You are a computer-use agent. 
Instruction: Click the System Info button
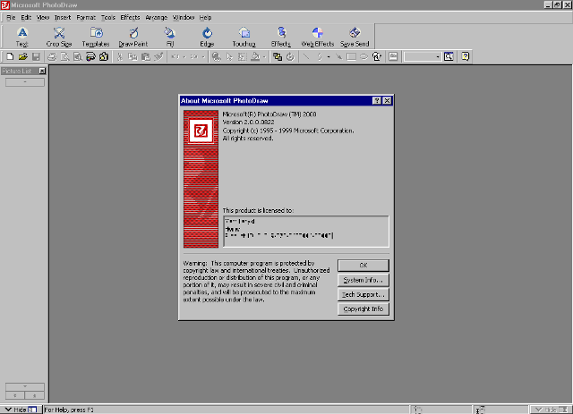coord(363,280)
